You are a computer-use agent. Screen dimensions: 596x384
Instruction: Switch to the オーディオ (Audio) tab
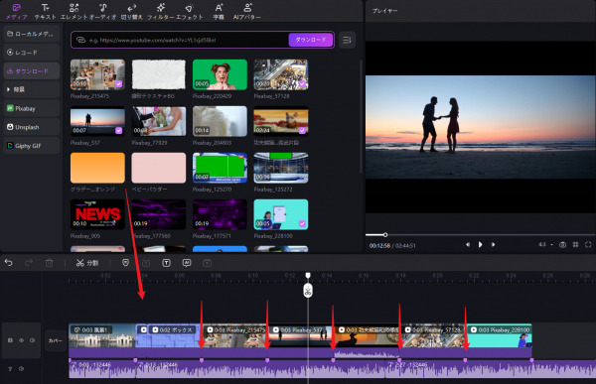pos(103,11)
